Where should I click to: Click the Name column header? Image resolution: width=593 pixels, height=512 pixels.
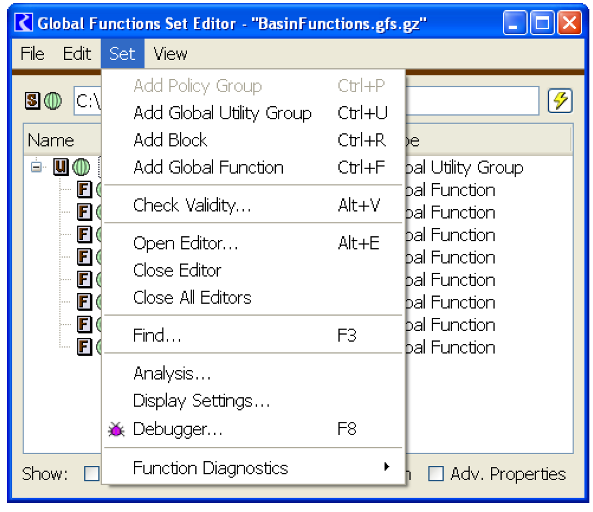click(x=51, y=140)
